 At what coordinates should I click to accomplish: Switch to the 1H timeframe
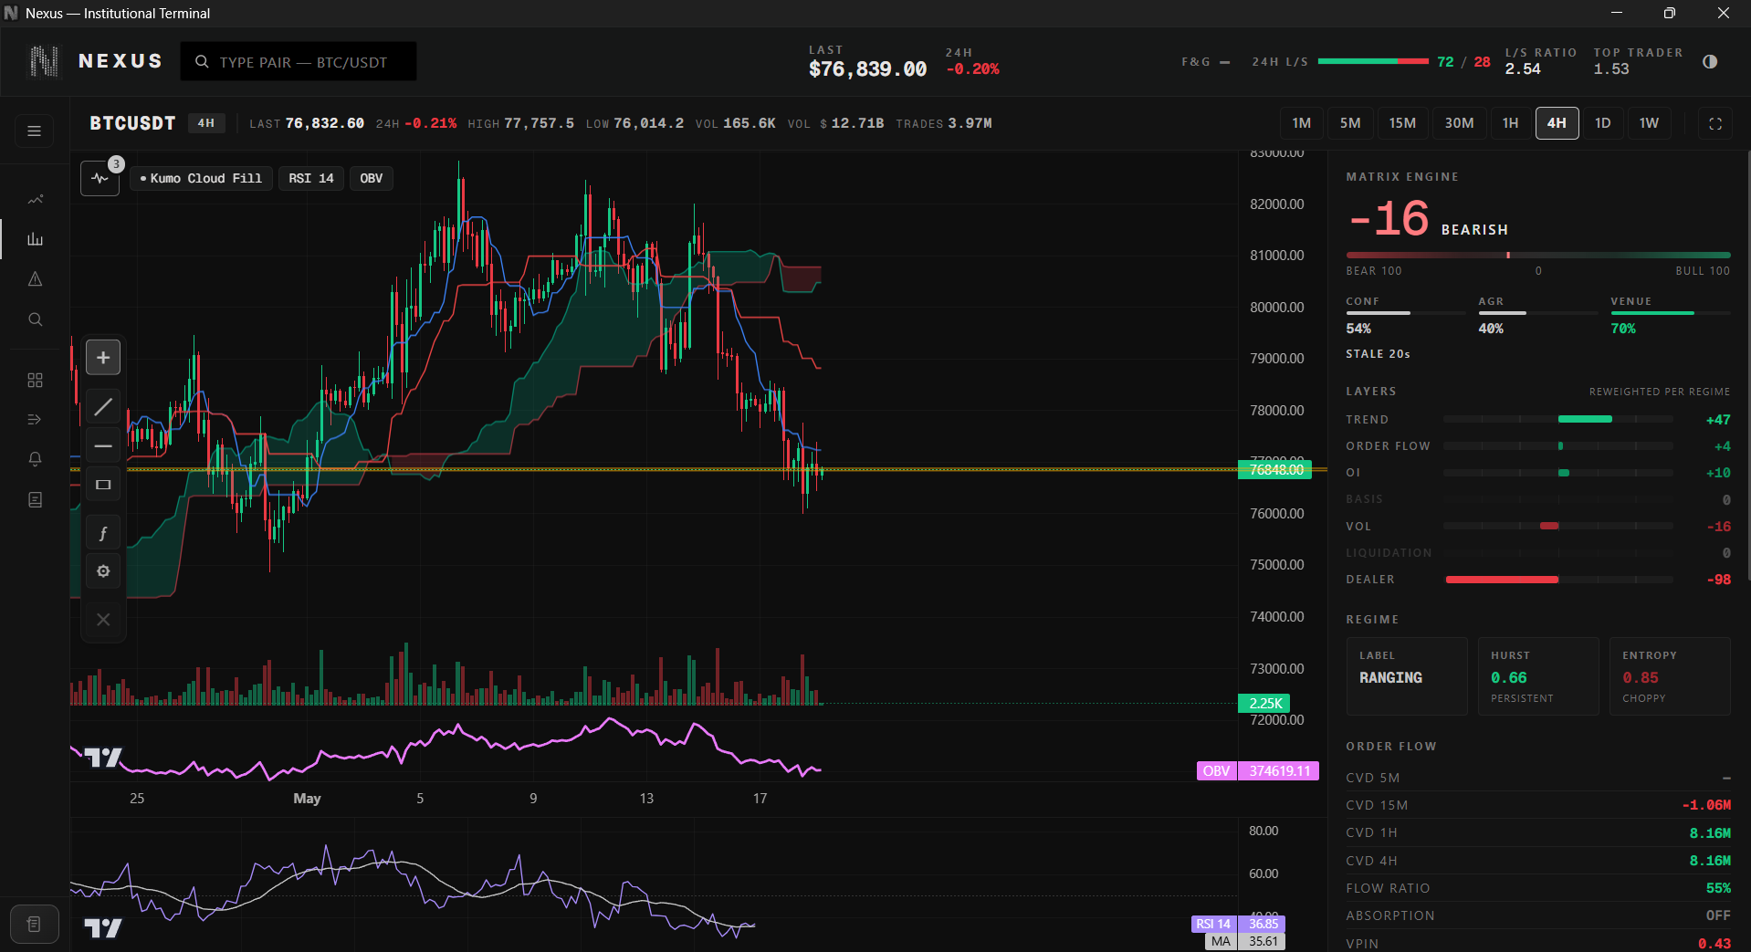(1511, 123)
